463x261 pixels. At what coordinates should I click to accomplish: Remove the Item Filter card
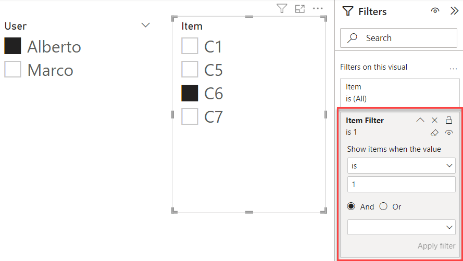[x=435, y=120]
